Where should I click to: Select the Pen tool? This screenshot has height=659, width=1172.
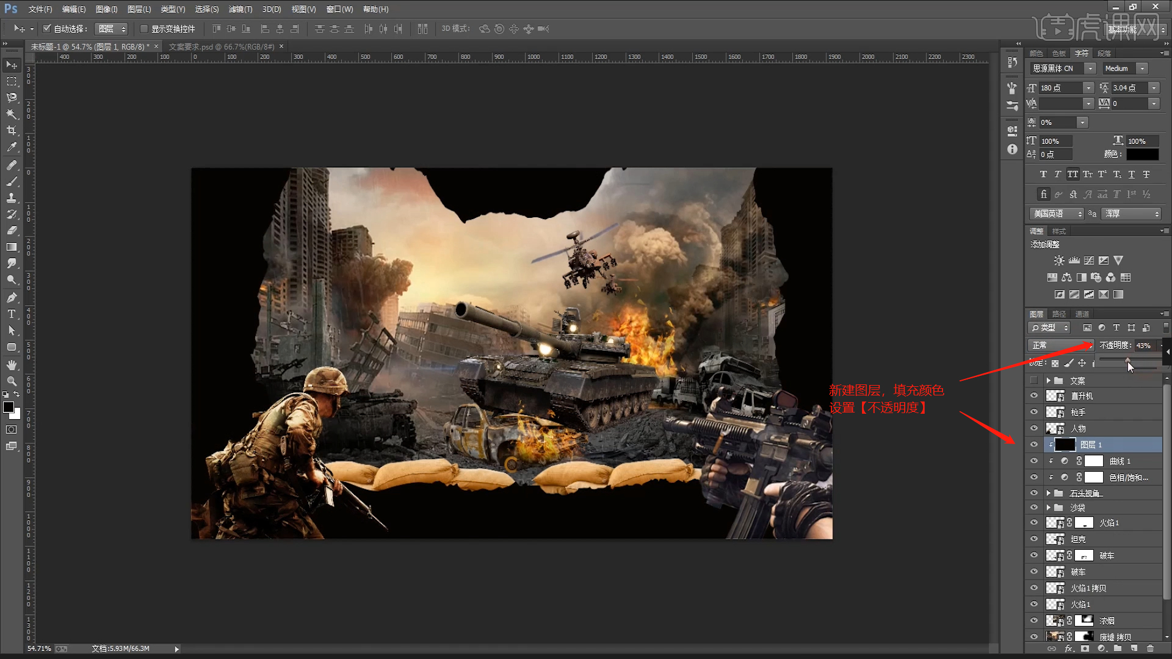click(12, 298)
